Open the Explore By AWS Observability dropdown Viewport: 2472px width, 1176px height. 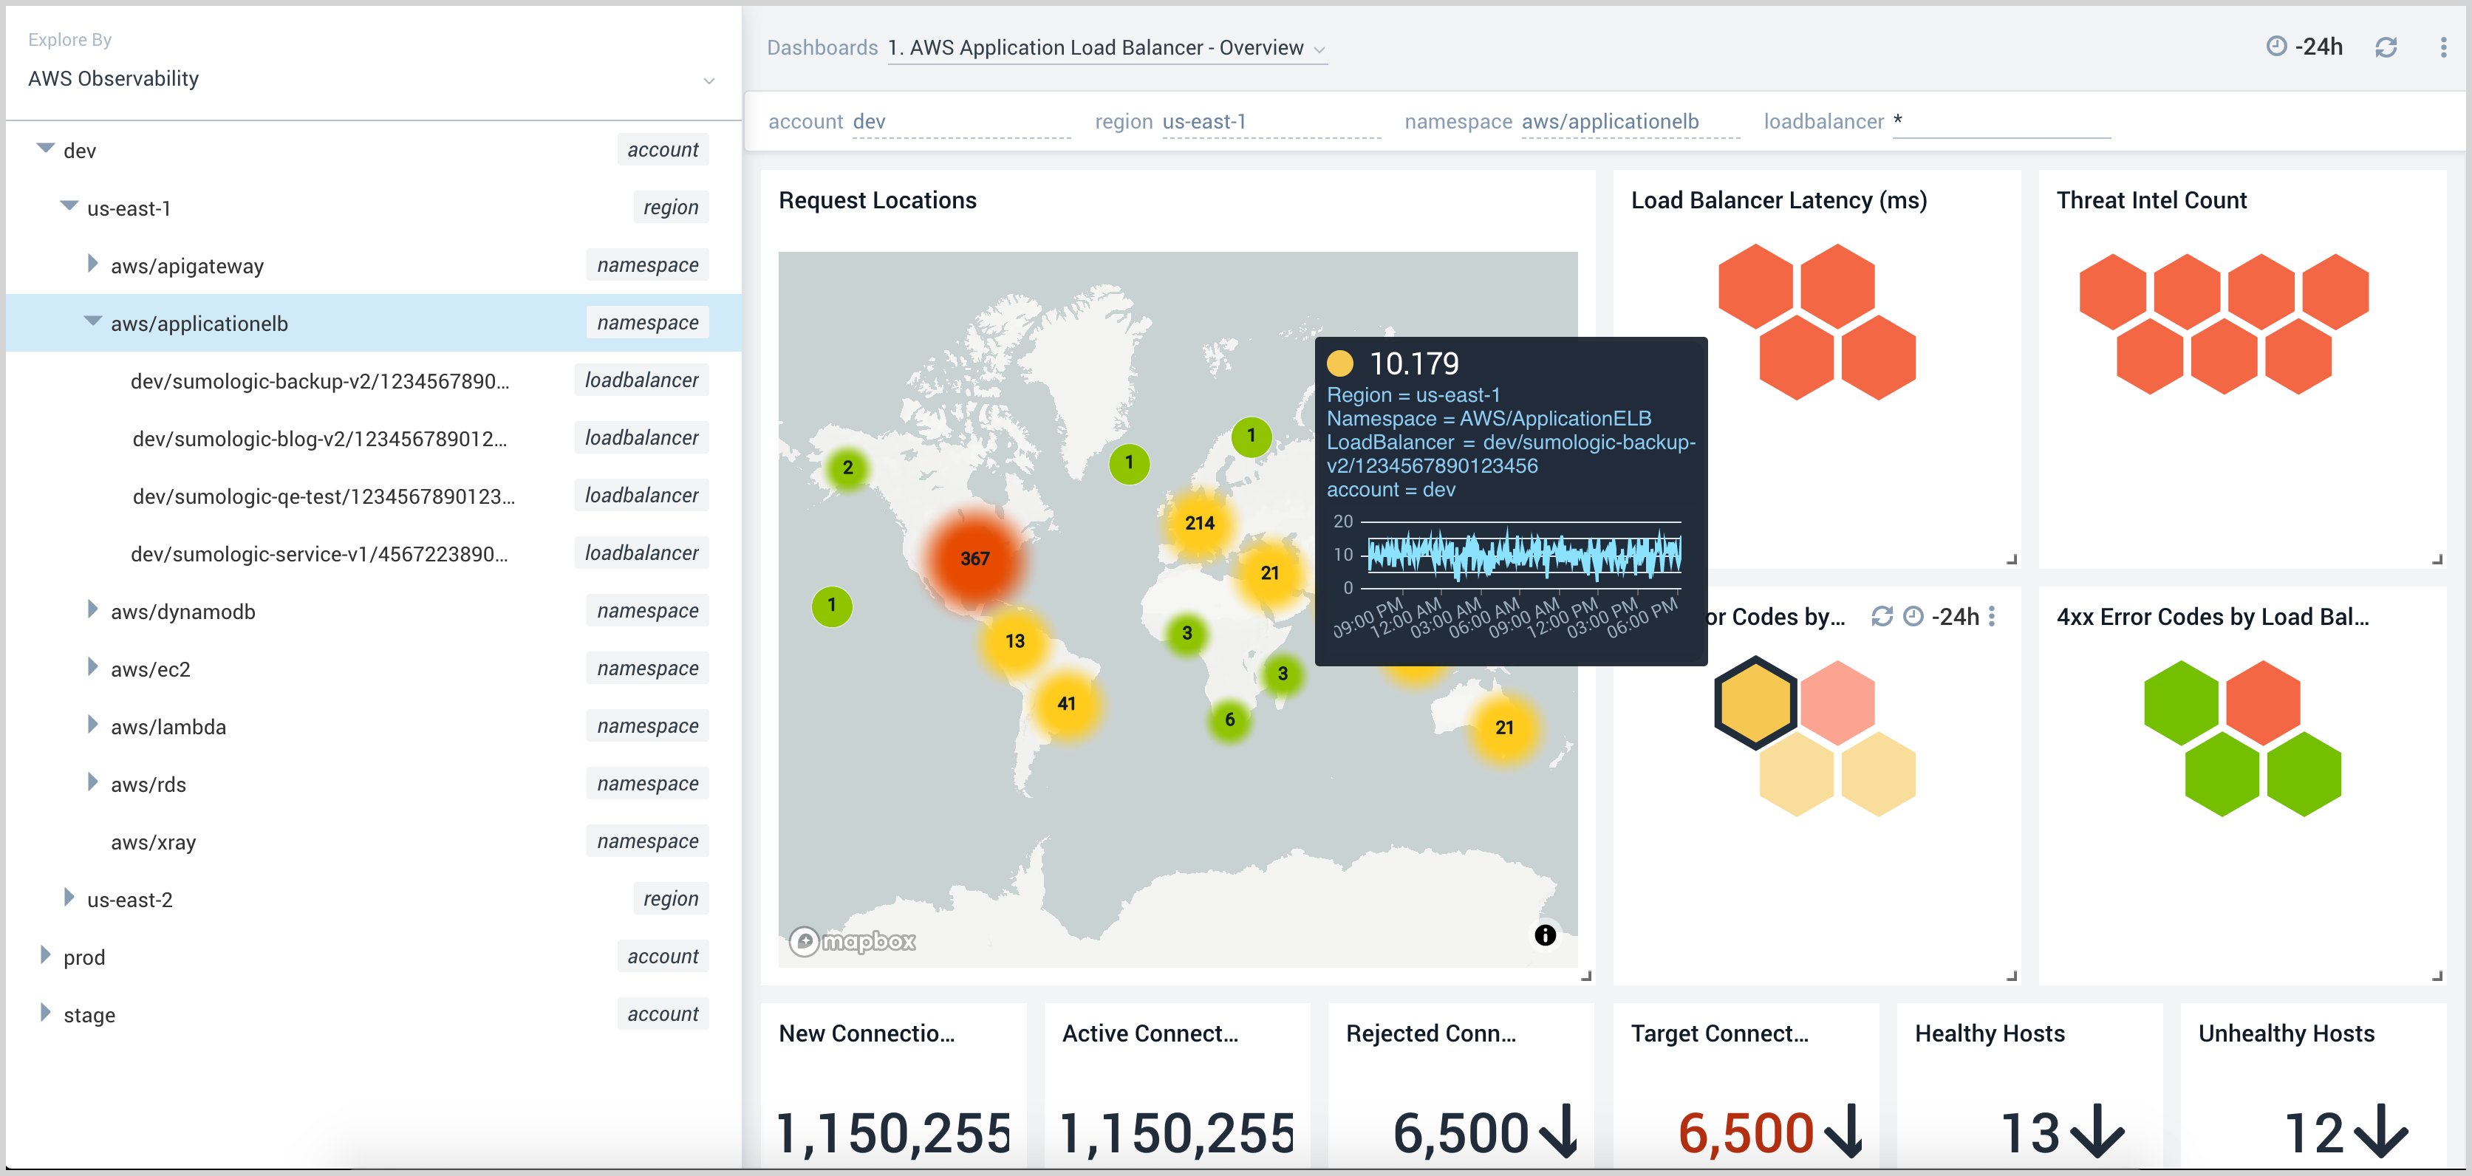(x=709, y=81)
